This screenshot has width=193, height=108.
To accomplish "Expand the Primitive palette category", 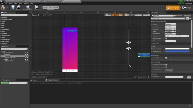I will point(4,33).
